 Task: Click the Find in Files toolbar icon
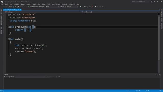tap(80, 7)
